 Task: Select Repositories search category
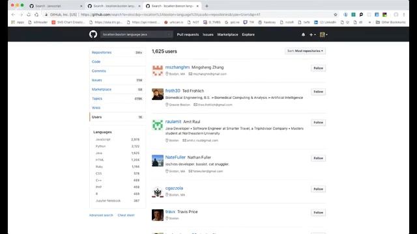tap(117, 53)
